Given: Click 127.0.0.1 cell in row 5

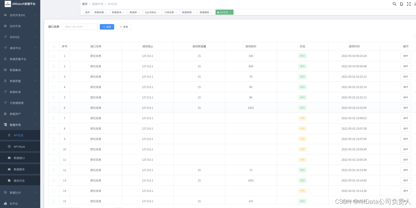Looking at the screenshot, I should (147, 97).
